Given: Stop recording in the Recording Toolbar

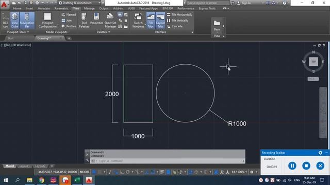Looking at the screenshot, I should [x=306, y=165].
